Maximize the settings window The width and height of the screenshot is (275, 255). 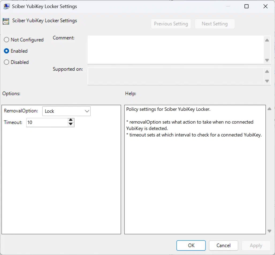pyautogui.click(x=246, y=6)
